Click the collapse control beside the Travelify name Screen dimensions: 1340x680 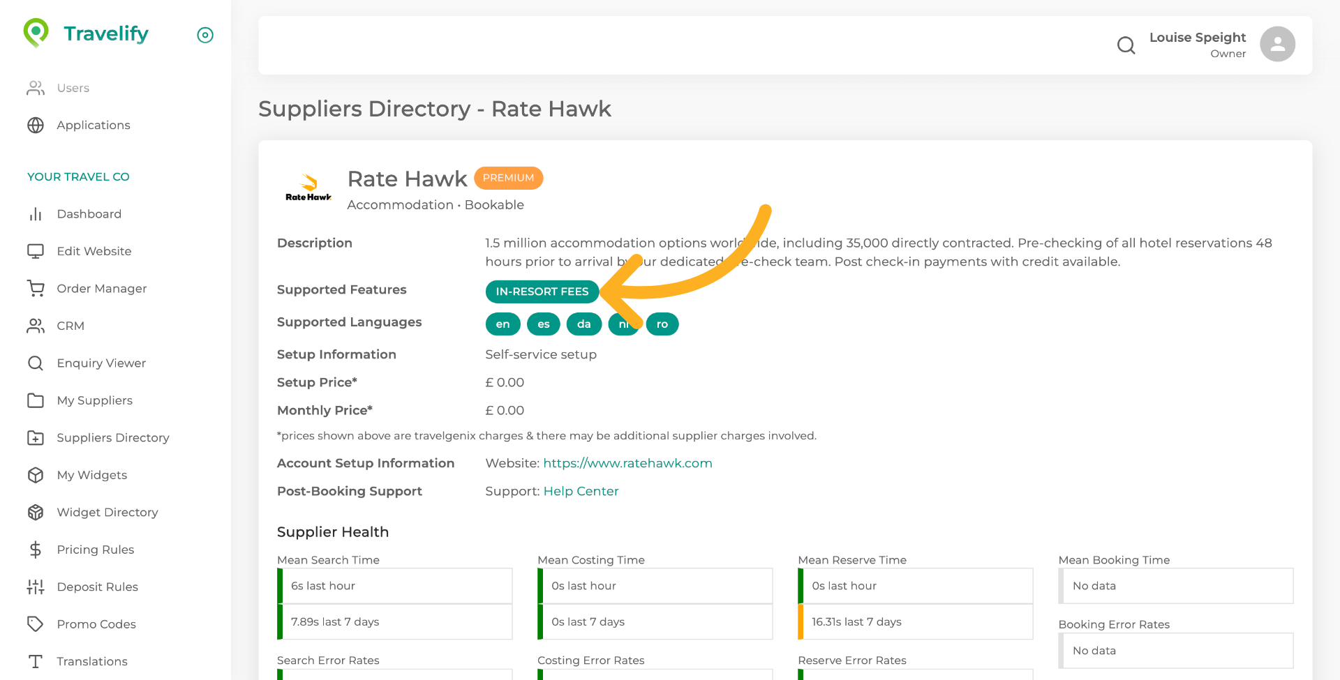click(204, 35)
